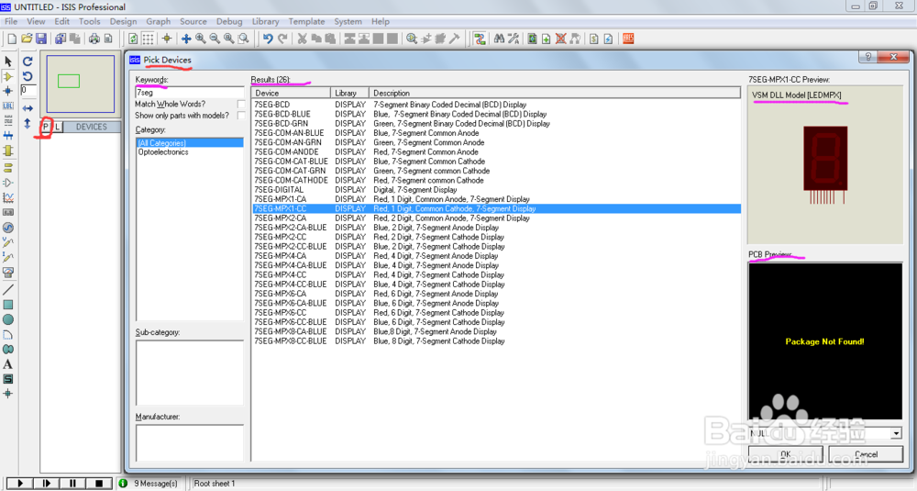Image resolution: width=917 pixels, height=491 pixels.
Task: Select the 2D text A tool
Action: point(8,364)
